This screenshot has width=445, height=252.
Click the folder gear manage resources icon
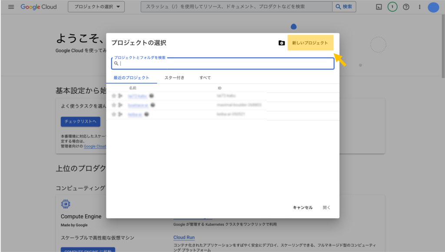click(x=282, y=43)
